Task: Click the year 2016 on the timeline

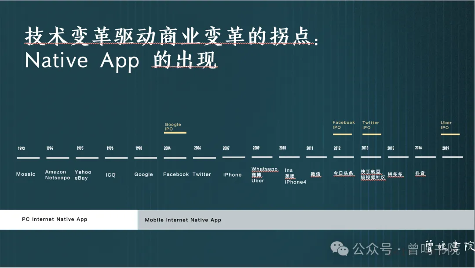Action: (x=418, y=148)
